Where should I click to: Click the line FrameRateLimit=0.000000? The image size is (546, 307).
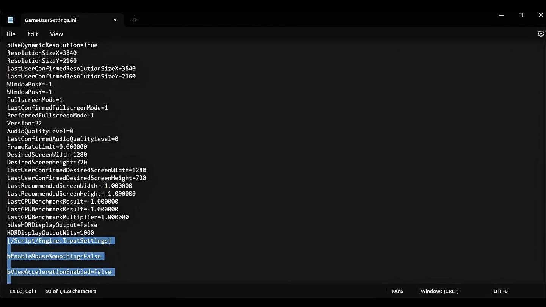(47, 147)
